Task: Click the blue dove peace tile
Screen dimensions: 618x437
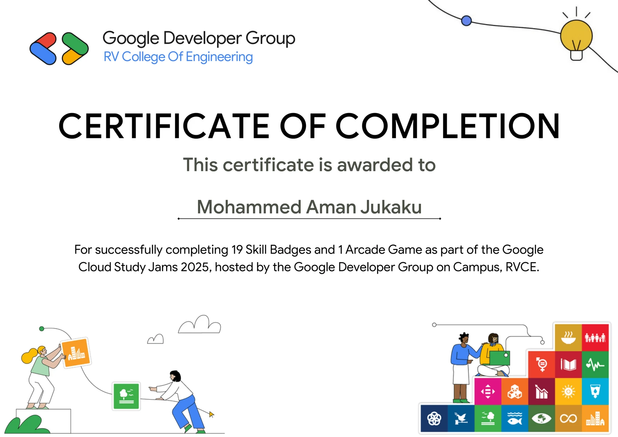Action: (461, 418)
